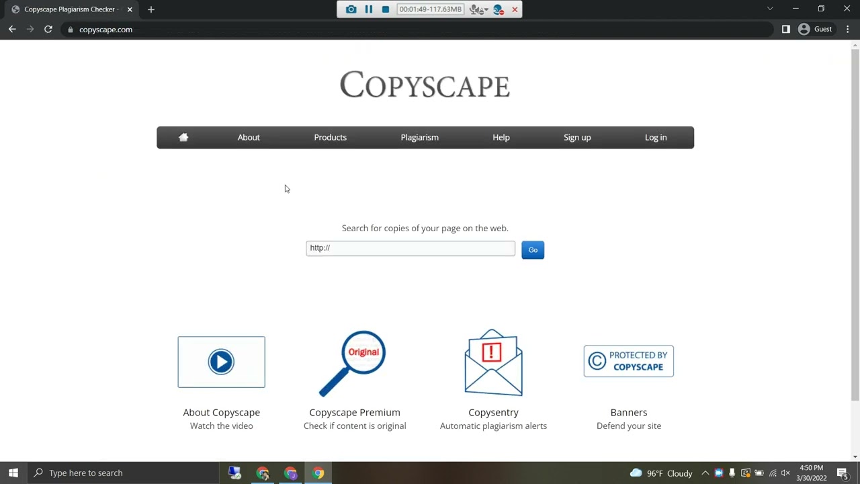Open the Help menu item

click(501, 137)
